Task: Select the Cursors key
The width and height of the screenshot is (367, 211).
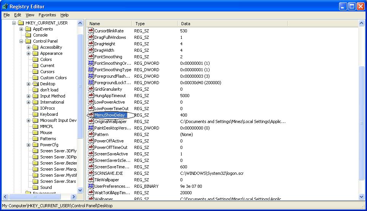Action: pyautogui.click(x=47, y=72)
